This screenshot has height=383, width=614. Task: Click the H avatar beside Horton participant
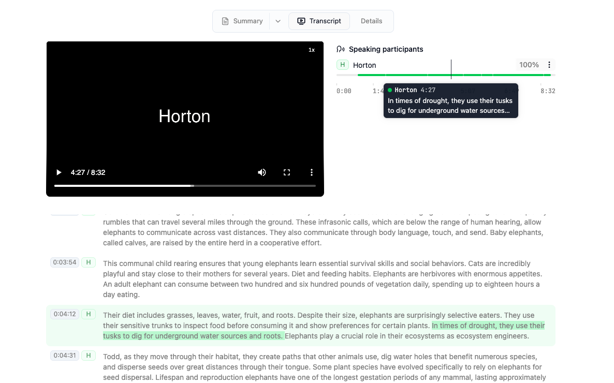[343, 65]
